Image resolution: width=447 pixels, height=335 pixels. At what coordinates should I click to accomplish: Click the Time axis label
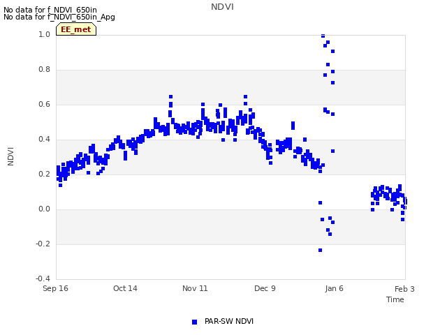tap(395, 299)
